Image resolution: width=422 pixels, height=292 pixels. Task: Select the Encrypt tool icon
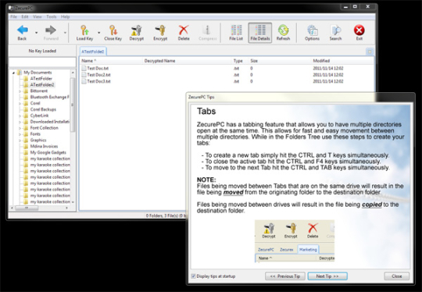pyautogui.click(x=160, y=33)
